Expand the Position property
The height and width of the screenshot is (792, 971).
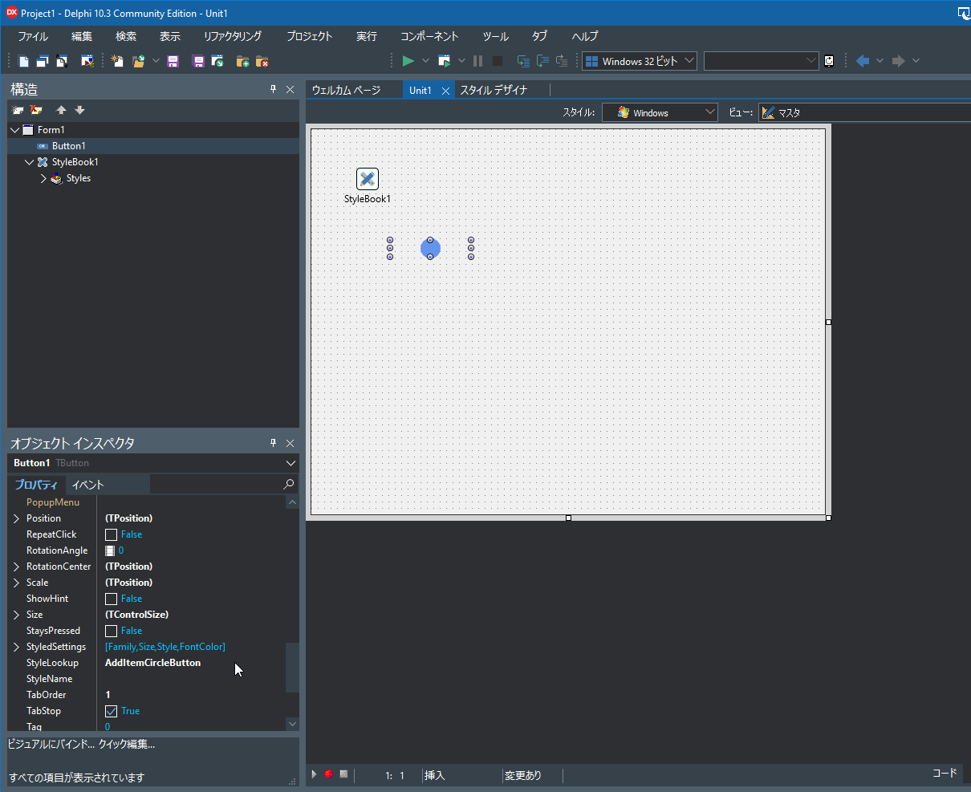[x=16, y=518]
